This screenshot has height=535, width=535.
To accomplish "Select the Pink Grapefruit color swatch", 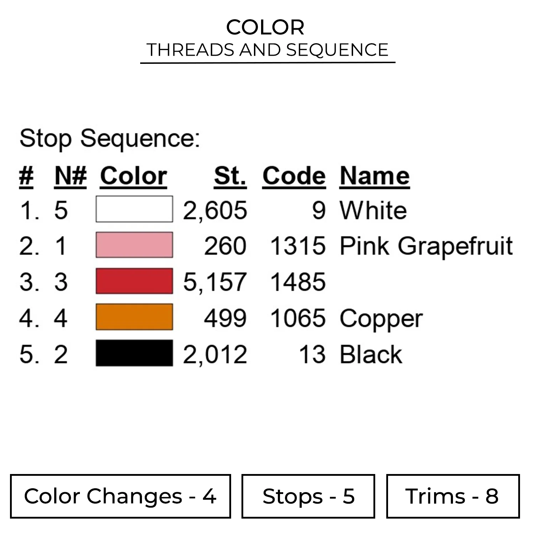I will [134, 245].
